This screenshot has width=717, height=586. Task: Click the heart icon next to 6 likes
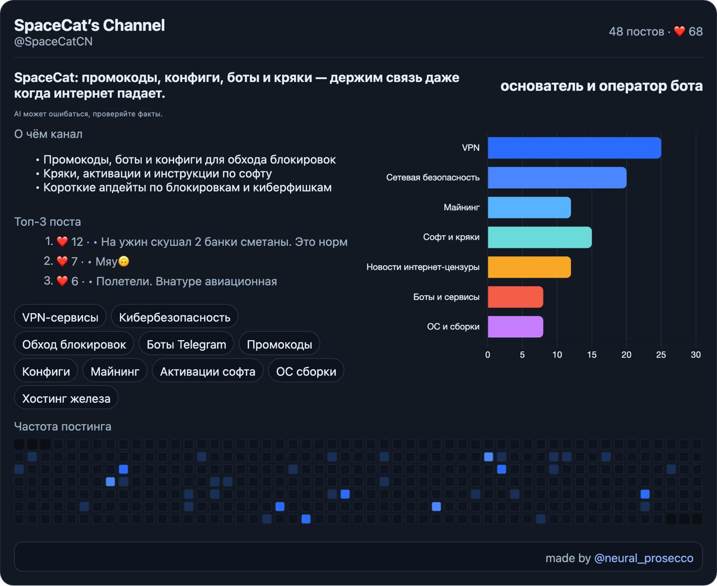tap(62, 281)
